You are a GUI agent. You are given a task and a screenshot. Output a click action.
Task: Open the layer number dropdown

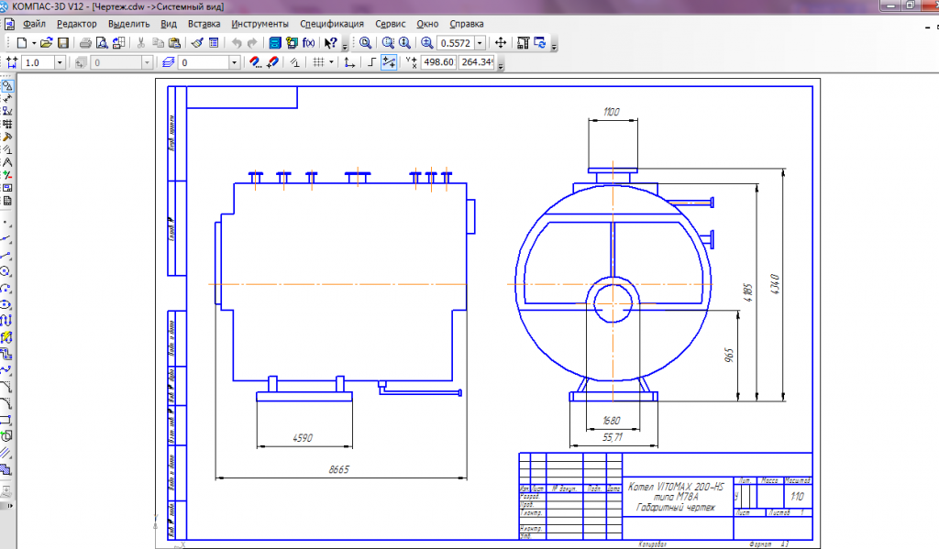click(234, 62)
